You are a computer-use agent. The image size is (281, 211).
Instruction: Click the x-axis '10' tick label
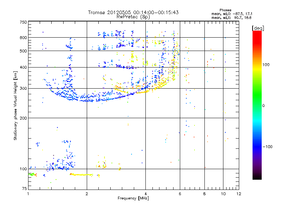coord(223,194)
